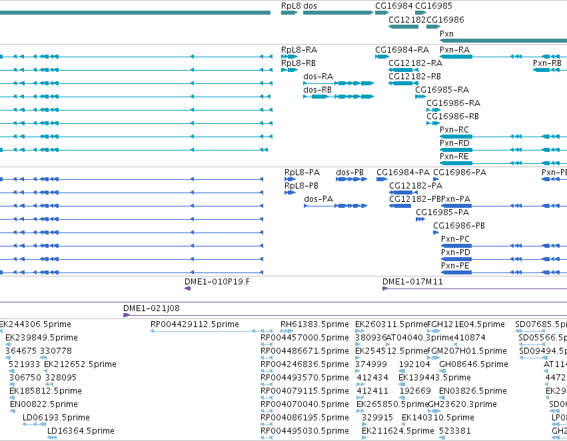Select the EK140310.5prime EST label
This screenshot has height=441, width=567.
point(438,418)
